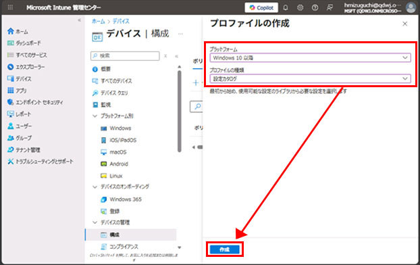Image resolution: width=420 pixels, height=265 pixels.
Task: Open グループ in left navigation
Action: point(20,138)
